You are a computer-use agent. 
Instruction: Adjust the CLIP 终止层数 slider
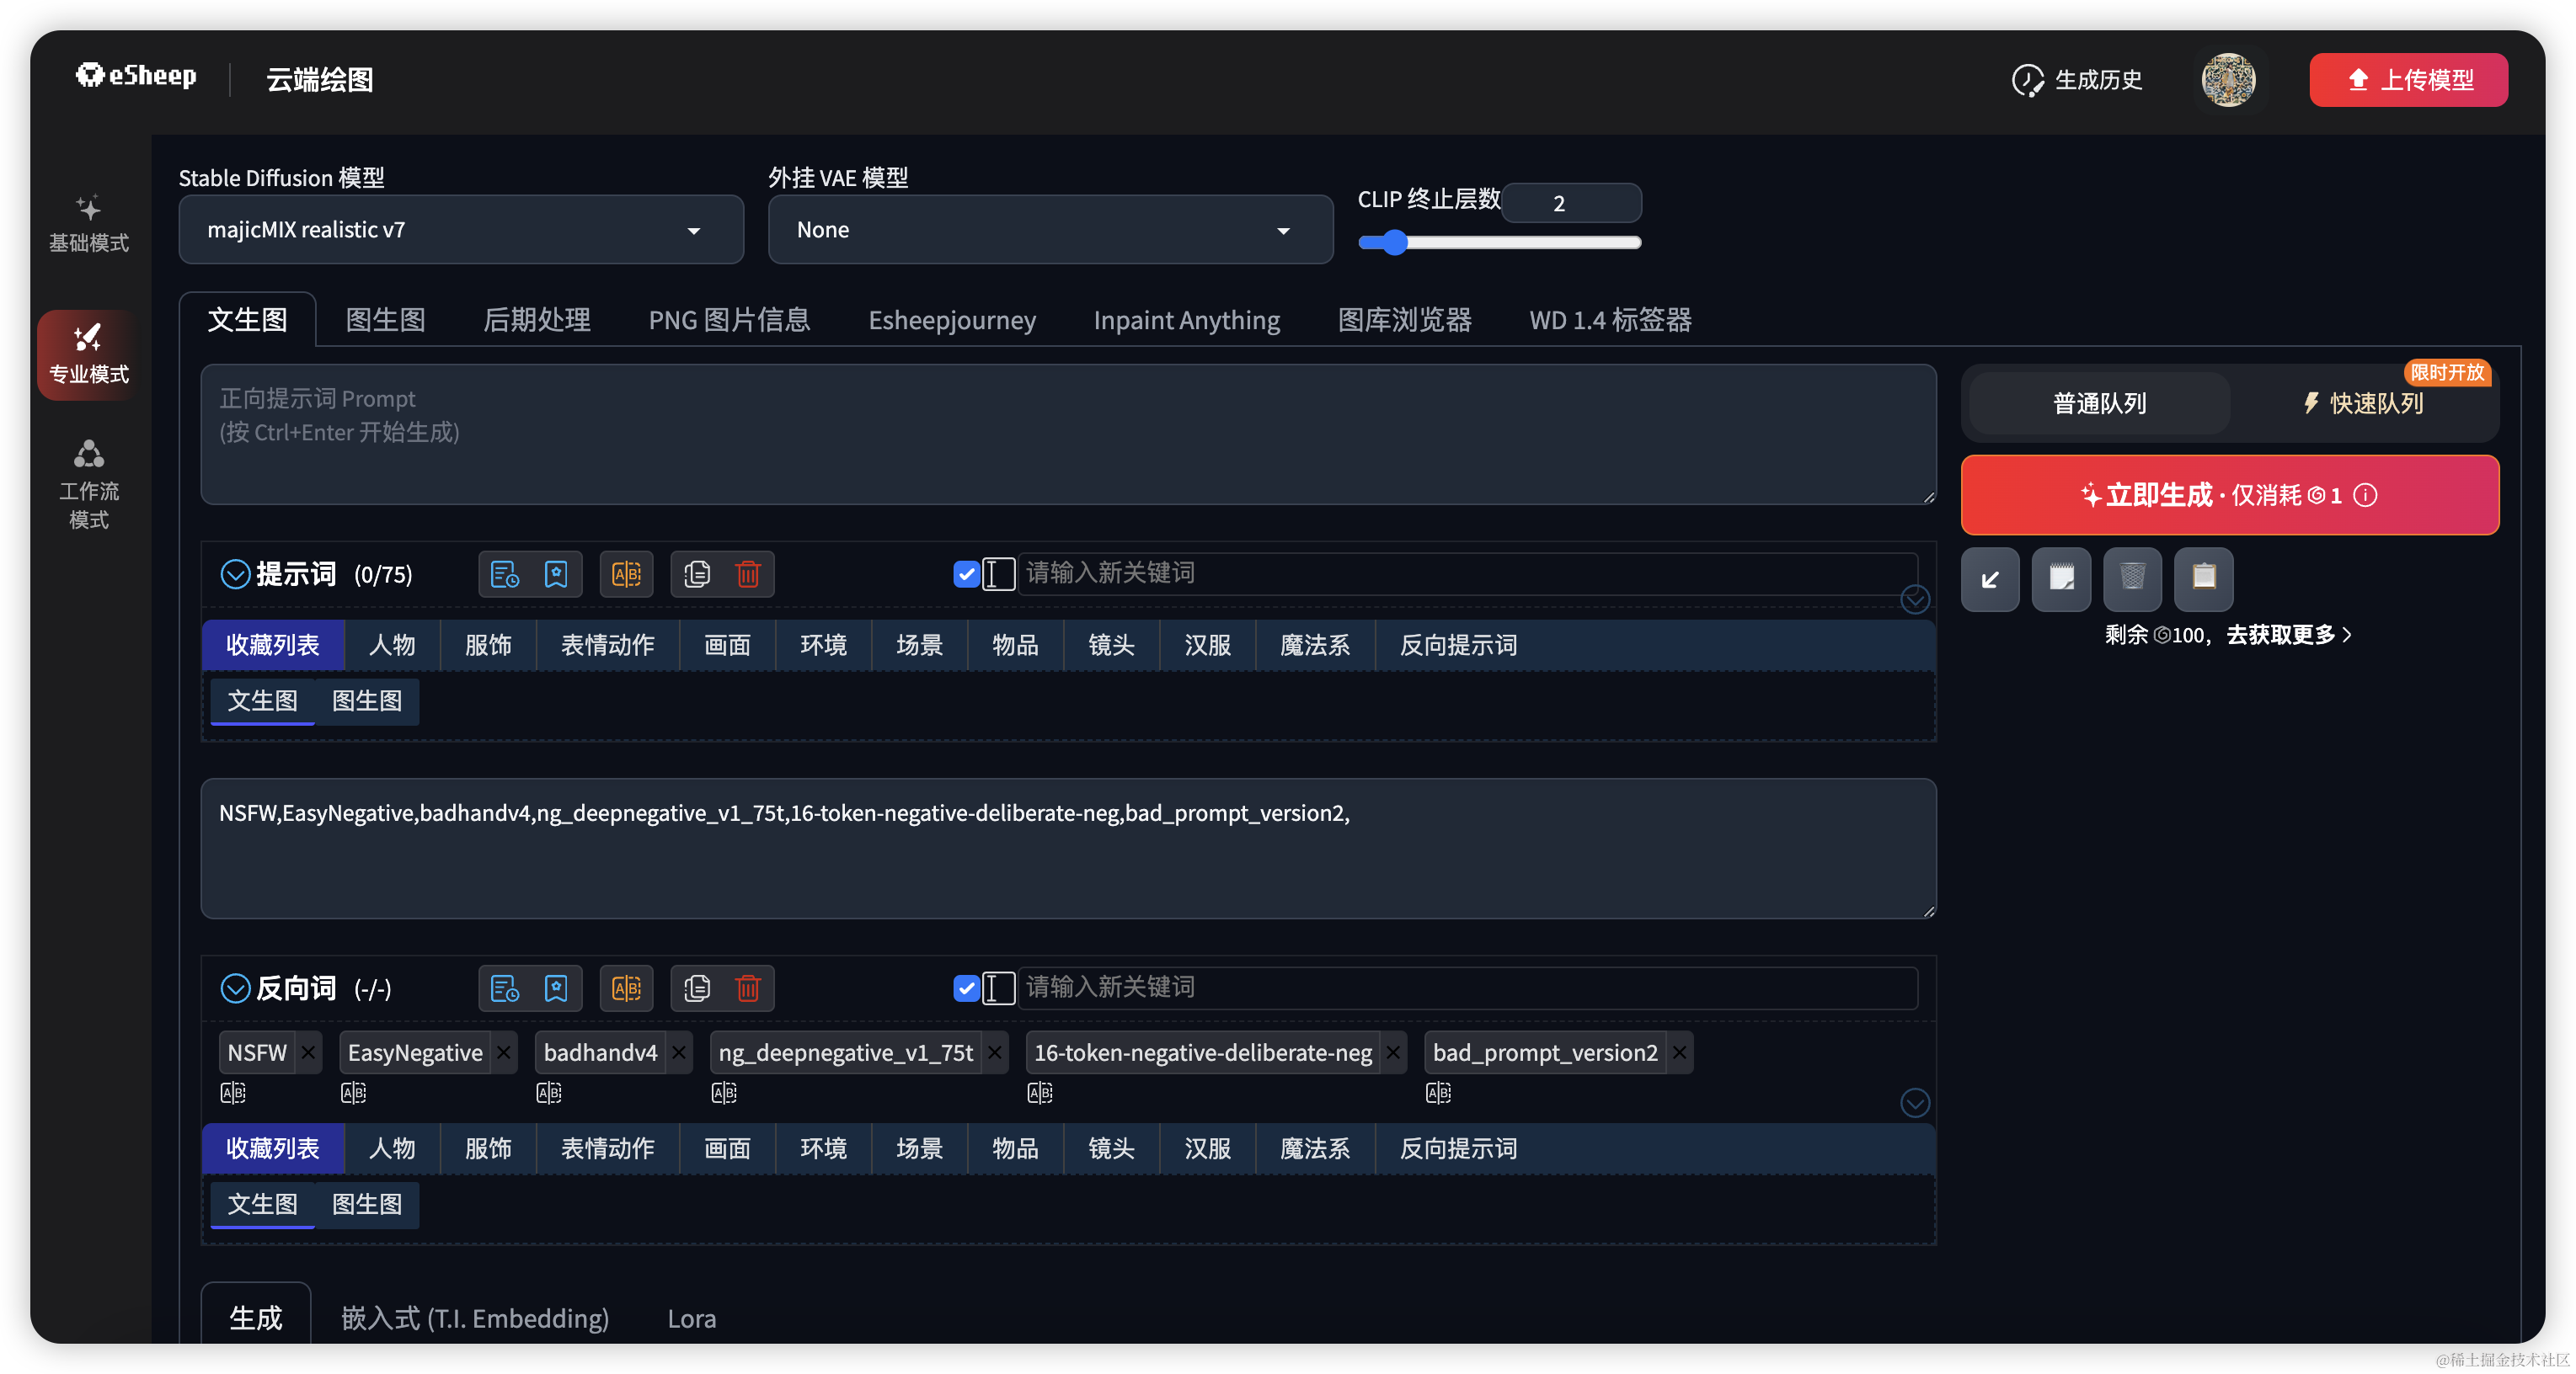(1499, 242)
